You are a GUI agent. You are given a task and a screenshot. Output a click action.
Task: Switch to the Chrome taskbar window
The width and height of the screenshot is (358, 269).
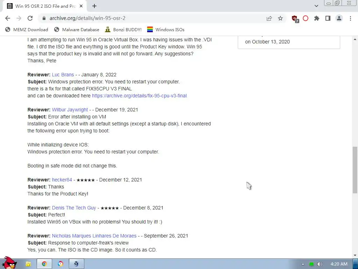(44, 264)
